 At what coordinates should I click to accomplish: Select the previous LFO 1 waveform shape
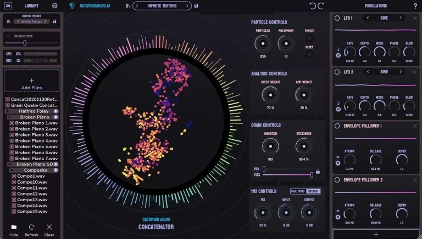point(368,18)
